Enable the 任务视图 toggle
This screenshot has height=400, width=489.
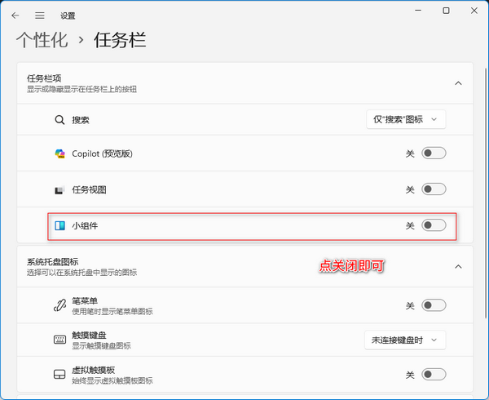pyautogui.click(x=434, y=189)
